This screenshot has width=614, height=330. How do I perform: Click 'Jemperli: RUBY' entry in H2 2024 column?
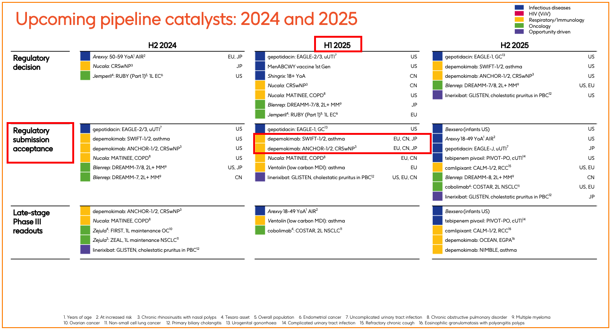(x=128, y=76)
